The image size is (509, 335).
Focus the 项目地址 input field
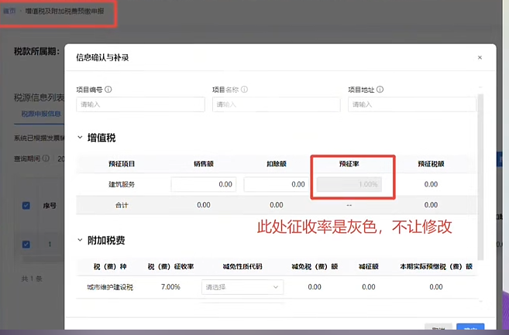[x=411, y=104]
